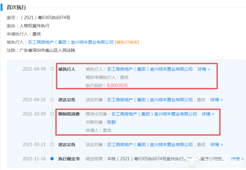Click the date 2021-04-25
This screenshot has height=170, width=246.
pos(34,100)
